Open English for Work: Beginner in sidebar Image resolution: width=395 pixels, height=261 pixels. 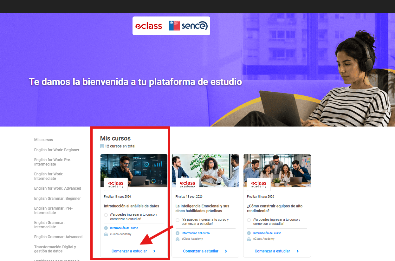coord(57,150)
